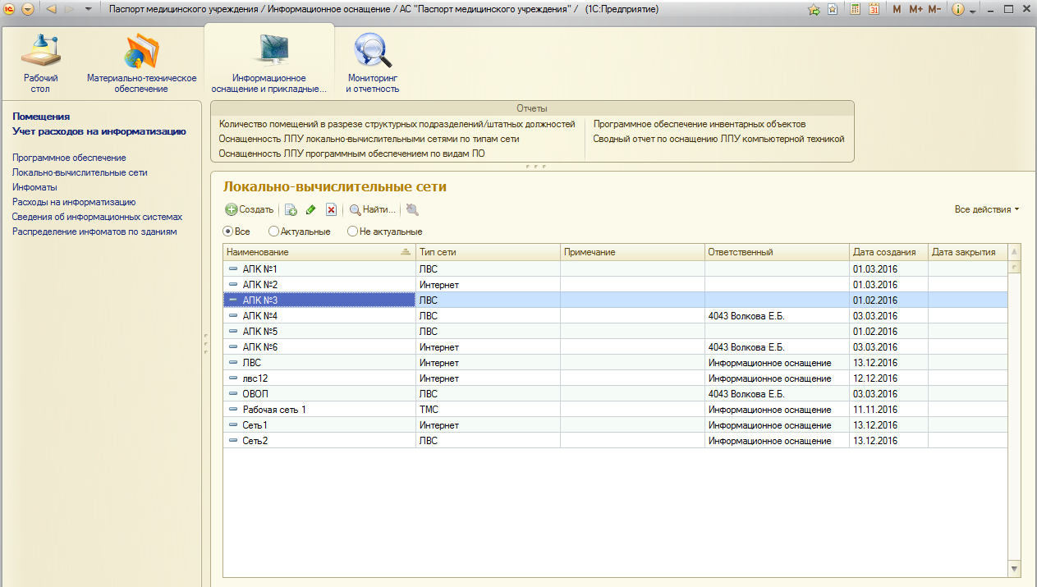Click the table's vertical scrollbar down arrow
Viewport: 1037px width, 587px height.
1014,569
